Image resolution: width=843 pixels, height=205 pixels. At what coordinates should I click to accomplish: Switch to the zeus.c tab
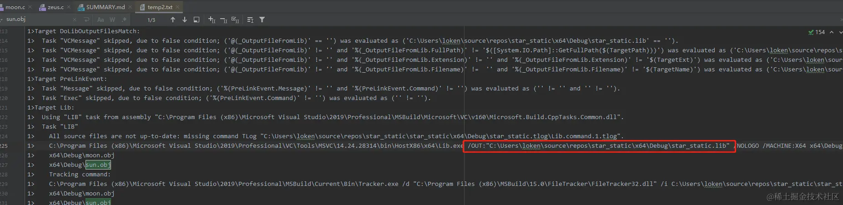click(56, 7)
